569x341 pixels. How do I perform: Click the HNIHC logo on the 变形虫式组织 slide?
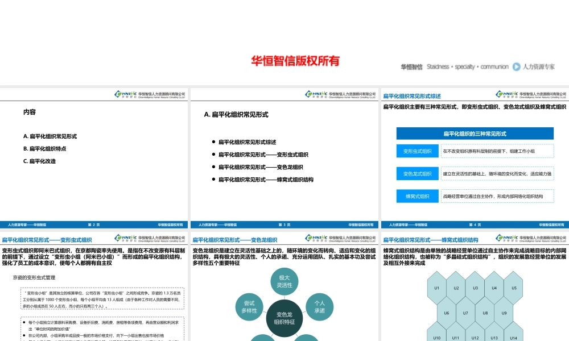[126, 238]
